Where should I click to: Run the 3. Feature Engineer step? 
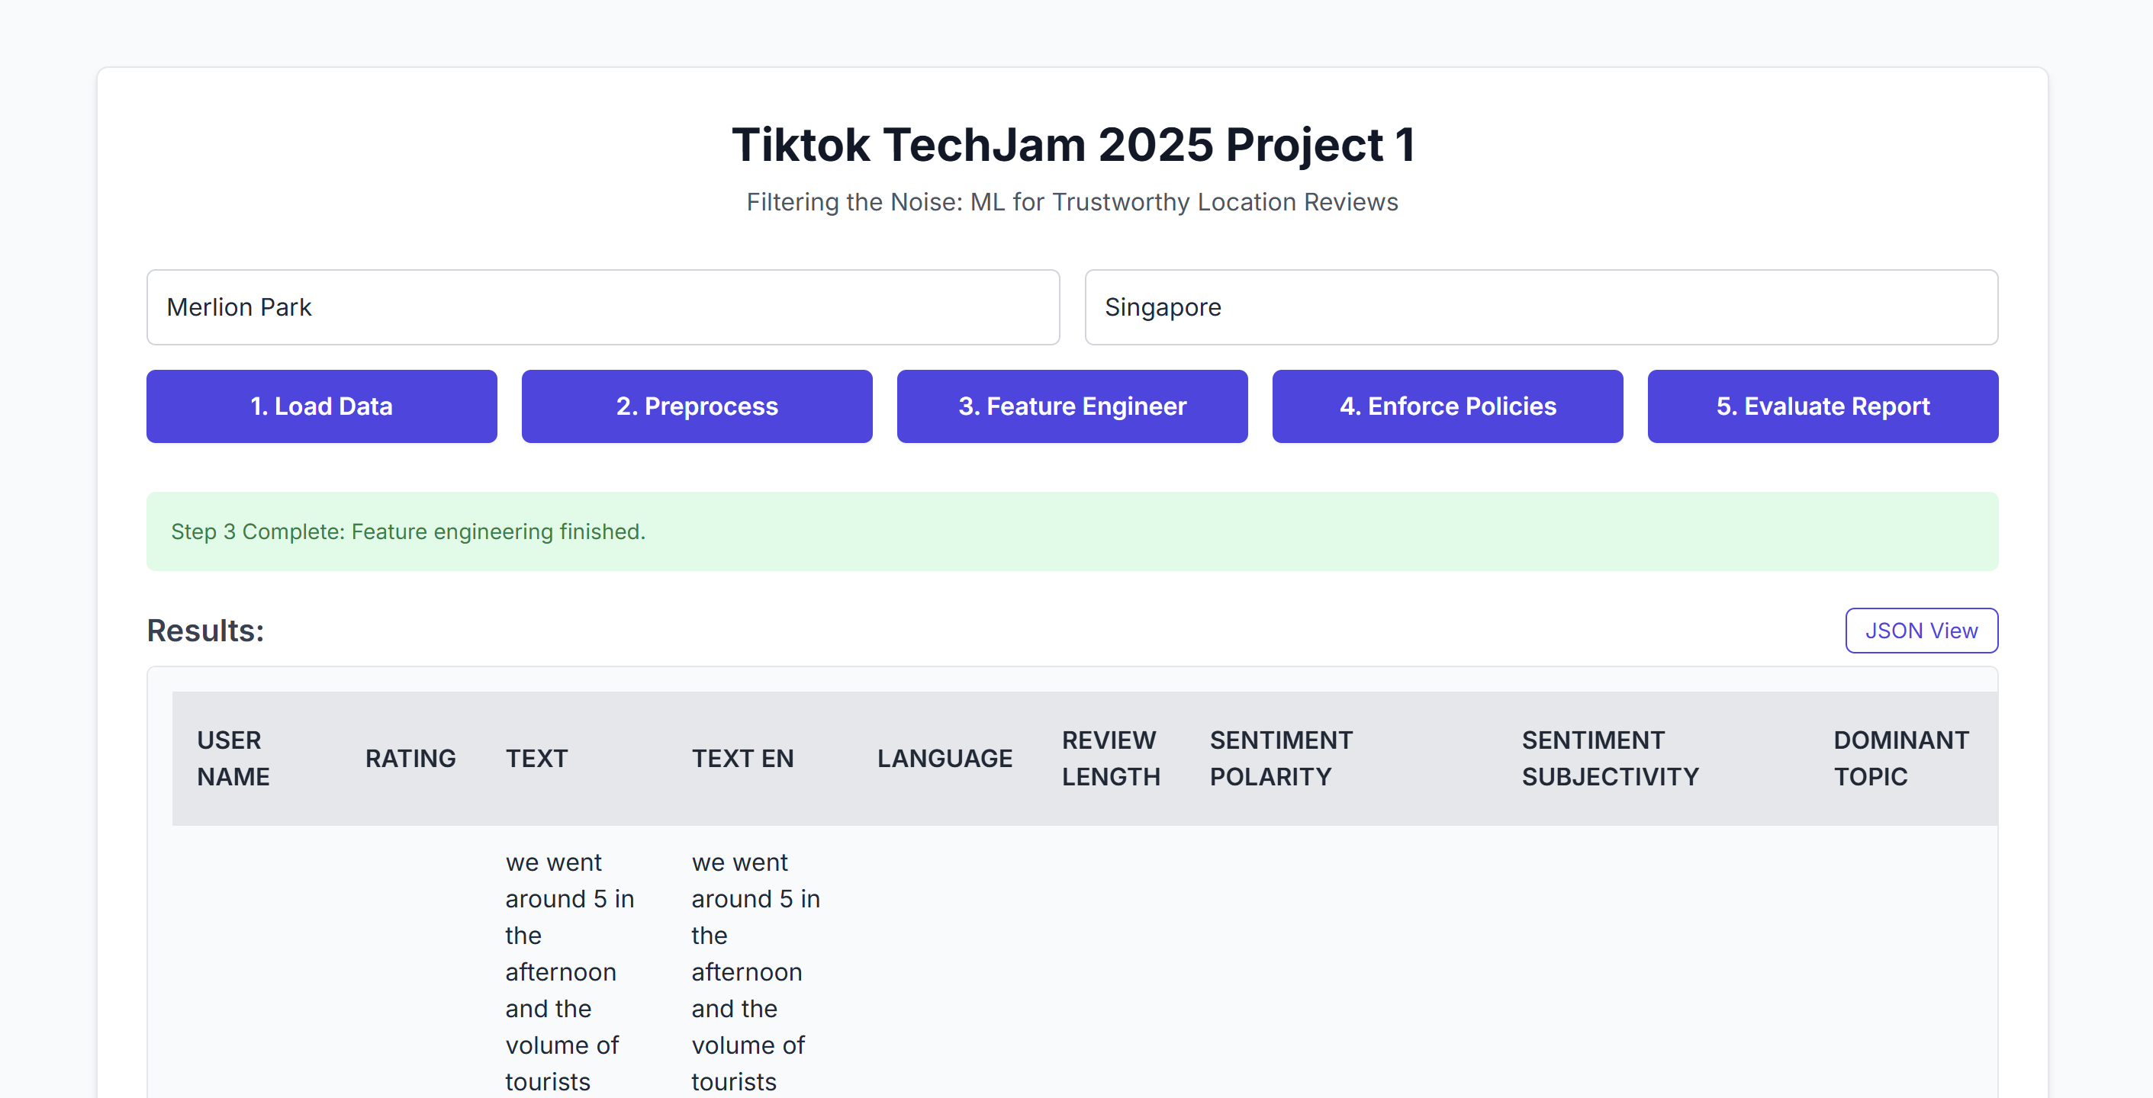click(x=1071, y=406)
